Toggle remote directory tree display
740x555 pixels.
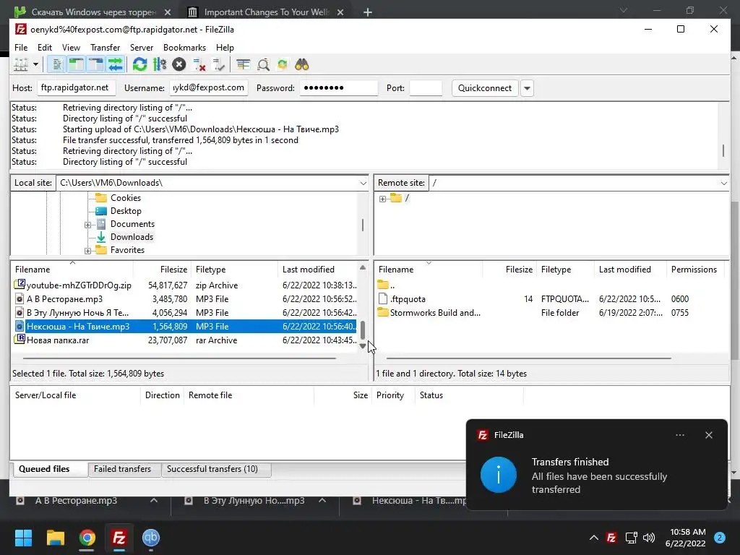click(96, 64)
